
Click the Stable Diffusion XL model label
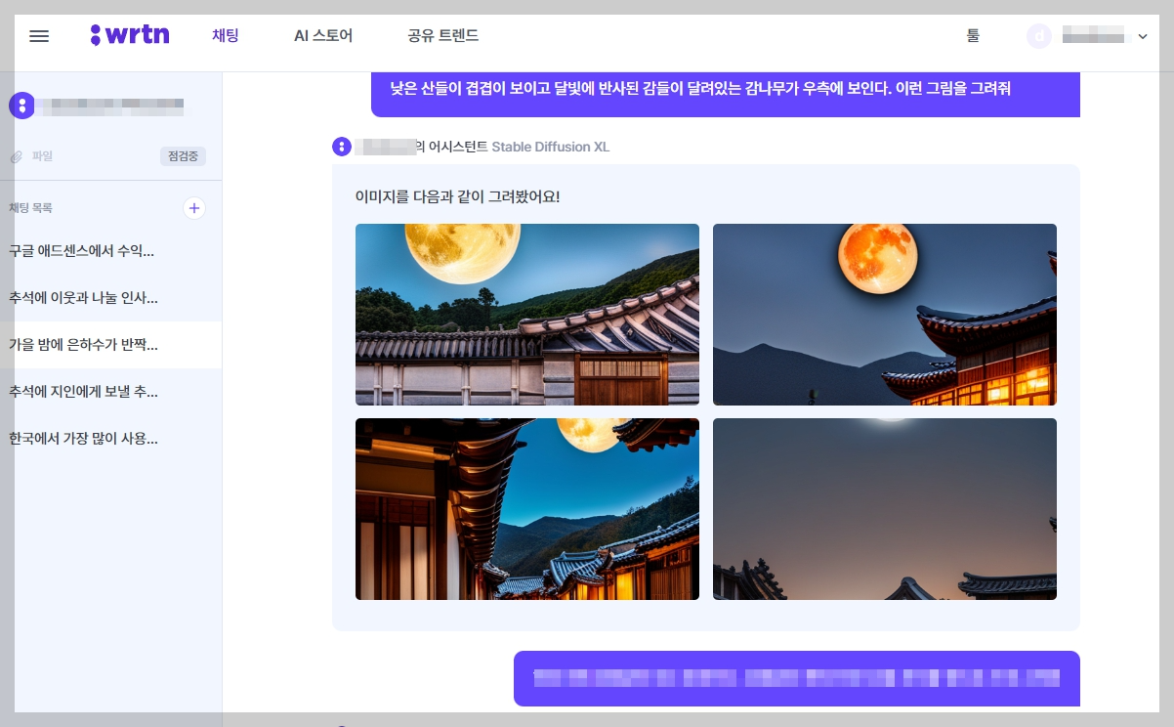(x=552, y=147)
